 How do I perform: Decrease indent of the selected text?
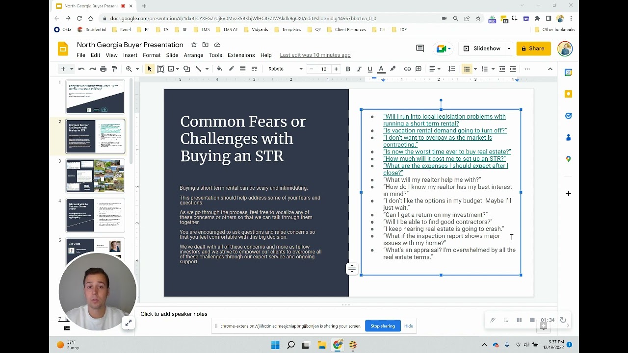(x=502, y=69)
